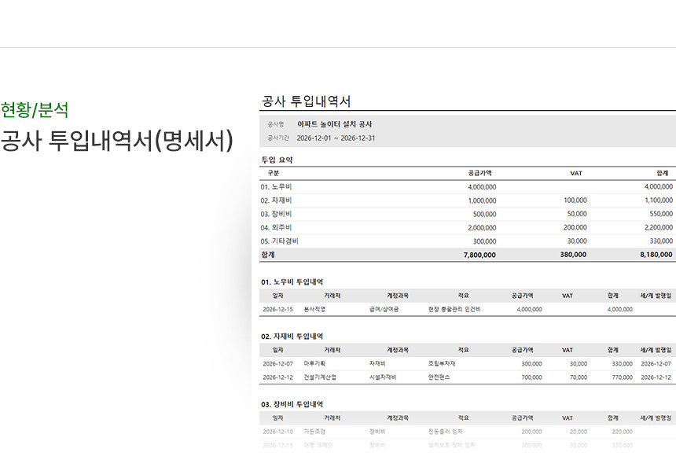Image resolution: width=676 pixels, height=456 pixels.
Task: Click project name 아파트 놀이터 설치 공사
Action: [x=335, y=124]
